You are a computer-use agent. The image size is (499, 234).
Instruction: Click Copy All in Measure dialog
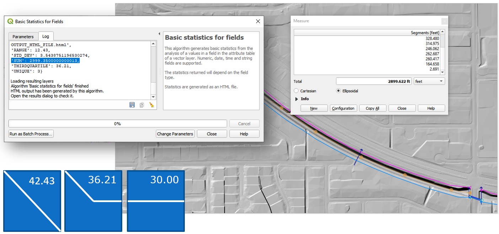(372, 108)
